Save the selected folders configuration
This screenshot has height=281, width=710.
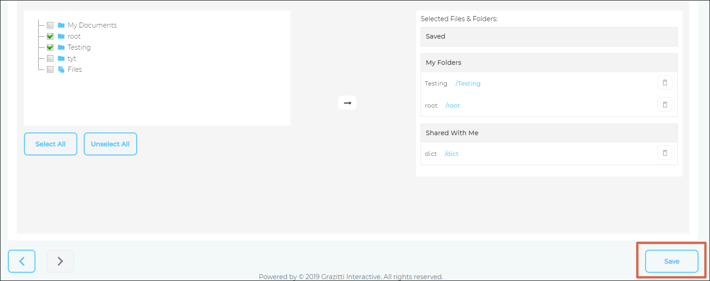pyautogui.click(x=671, y=261)
